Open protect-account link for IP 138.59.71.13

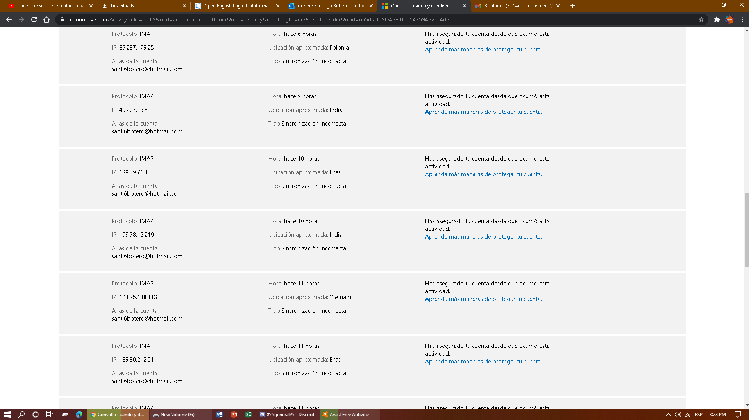pyautogui.click(x=483, y=174)
